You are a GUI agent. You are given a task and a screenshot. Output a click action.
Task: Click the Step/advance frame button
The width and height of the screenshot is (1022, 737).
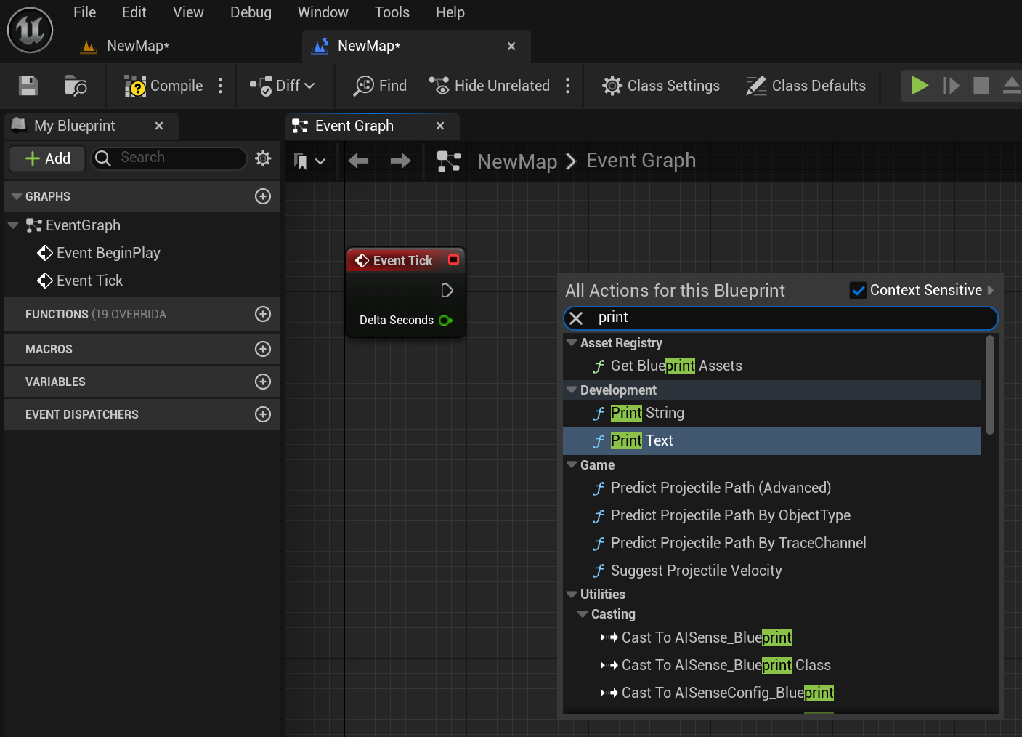coord(951,86)
